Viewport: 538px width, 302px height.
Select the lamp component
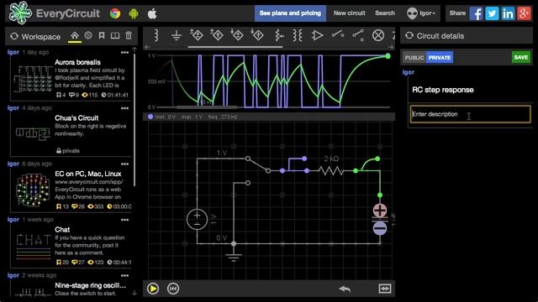pos(378,35)
